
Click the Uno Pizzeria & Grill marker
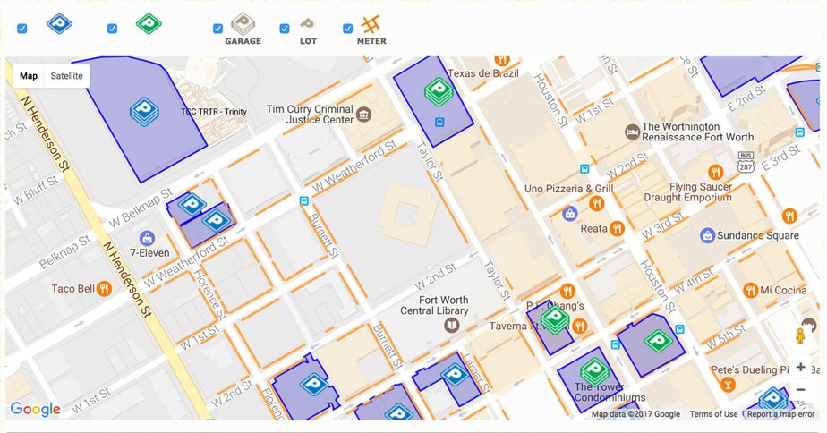(596, 203)
